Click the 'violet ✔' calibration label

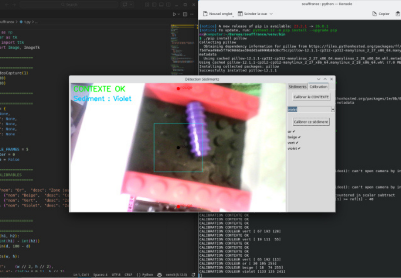click(x=294, y=148)
